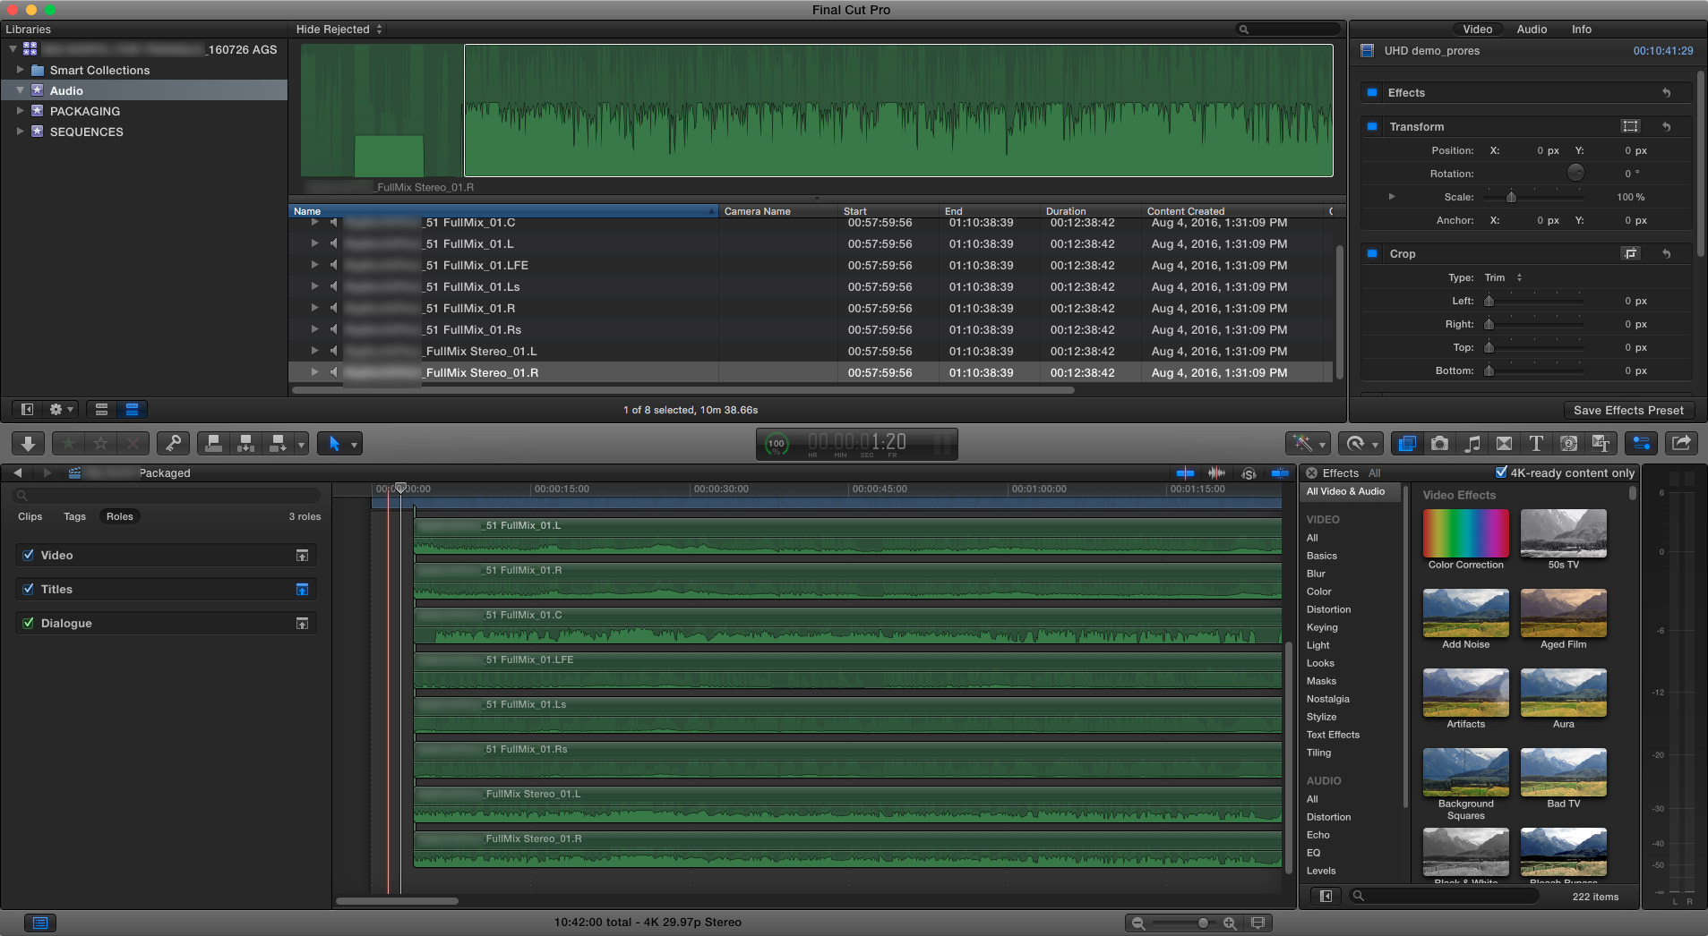1708x936 pixels.
Task: Uncheck the Video role checkbox
Action: coord(29,555)
